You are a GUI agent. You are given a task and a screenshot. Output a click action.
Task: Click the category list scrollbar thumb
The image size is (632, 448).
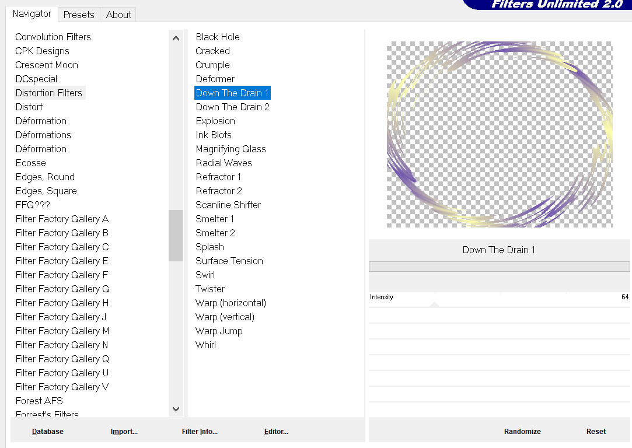[x=176, y=235]
